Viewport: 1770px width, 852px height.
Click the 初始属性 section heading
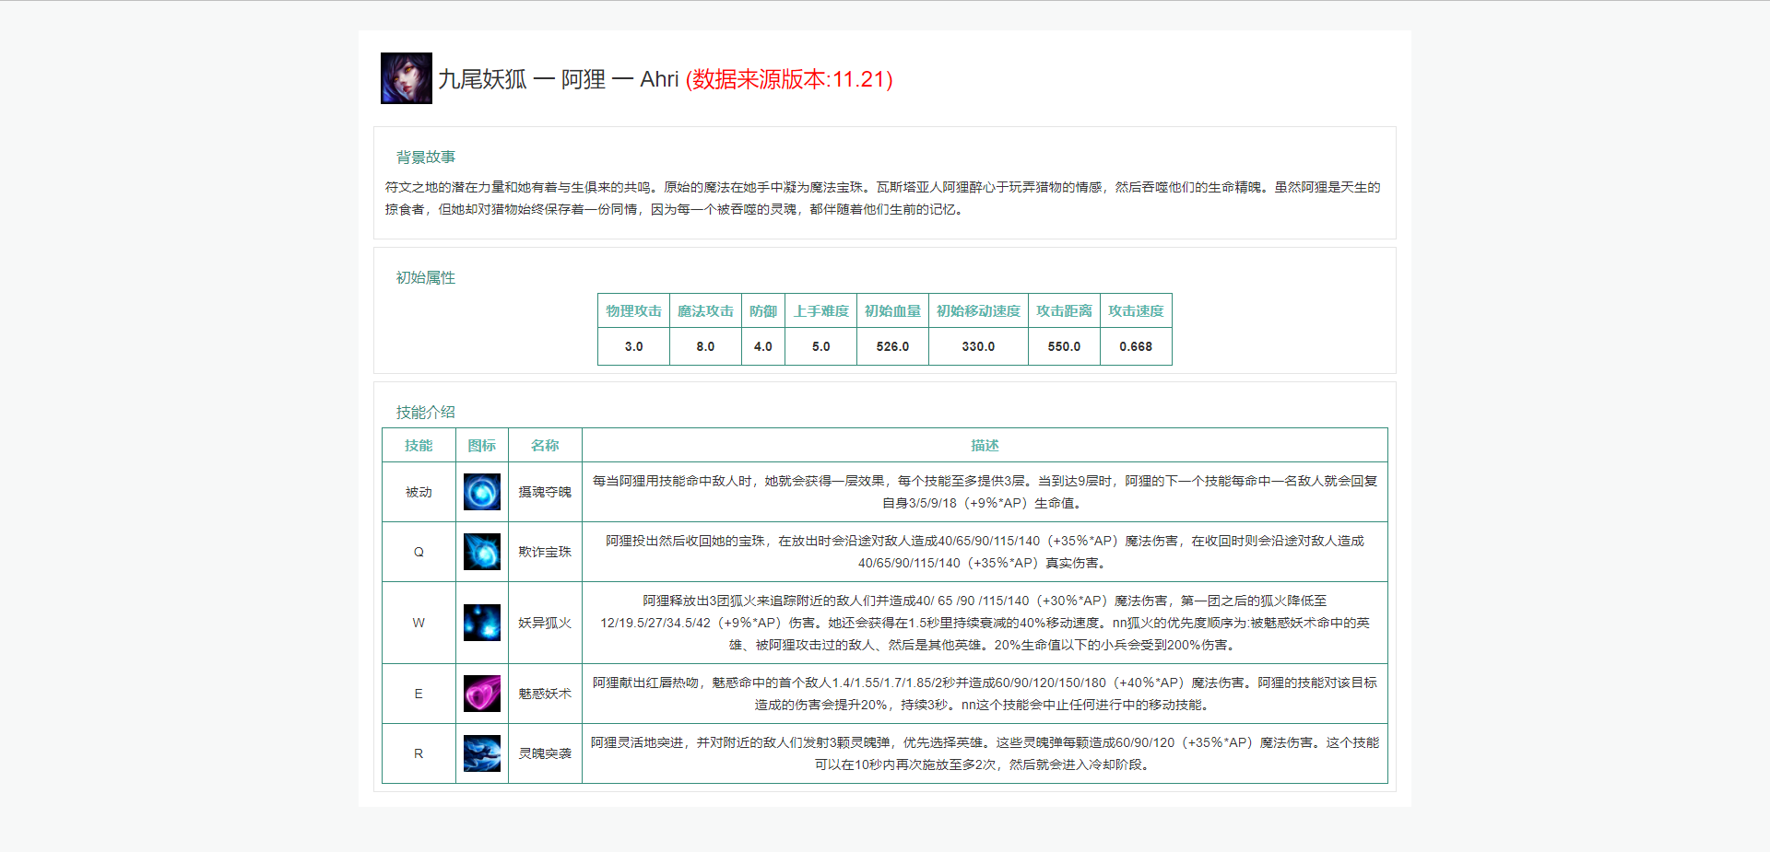(x=426, y=277)
